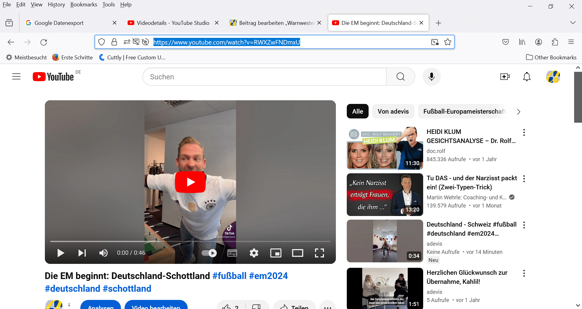Open options for HEIDI KLUM video
Screen dimensions: 582x309
(x=524, y=132)
